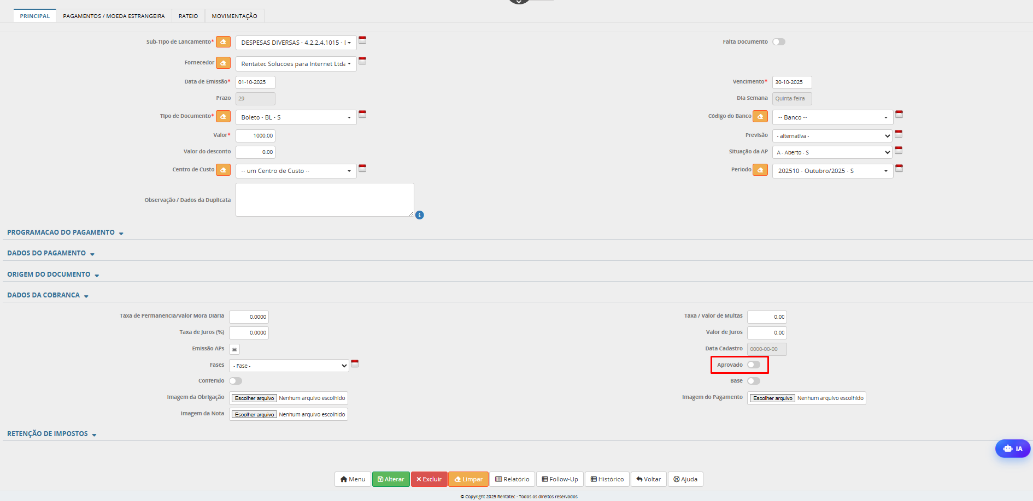Click the red calendar icon beside Código do Banco dropdown
Viewport: 1033px width, 501px height.
tap(899, 115)
